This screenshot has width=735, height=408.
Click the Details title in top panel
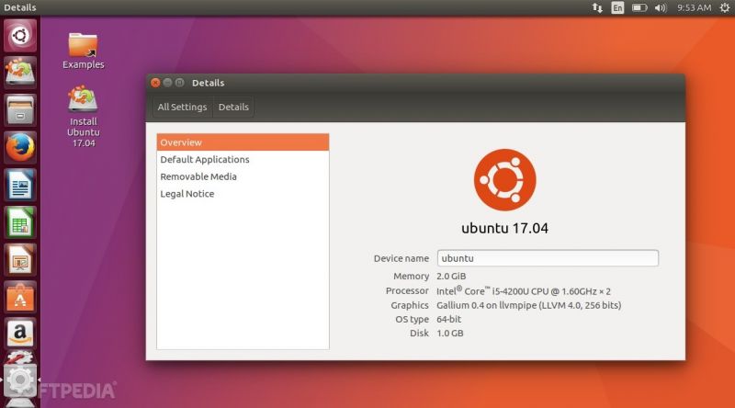[x=19, y=7]
